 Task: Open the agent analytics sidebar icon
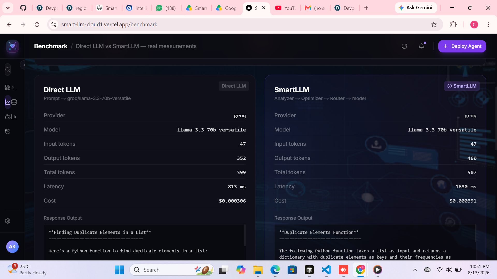[x=11, y=117]
